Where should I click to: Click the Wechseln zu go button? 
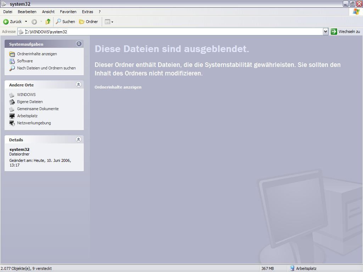(345, 32)
